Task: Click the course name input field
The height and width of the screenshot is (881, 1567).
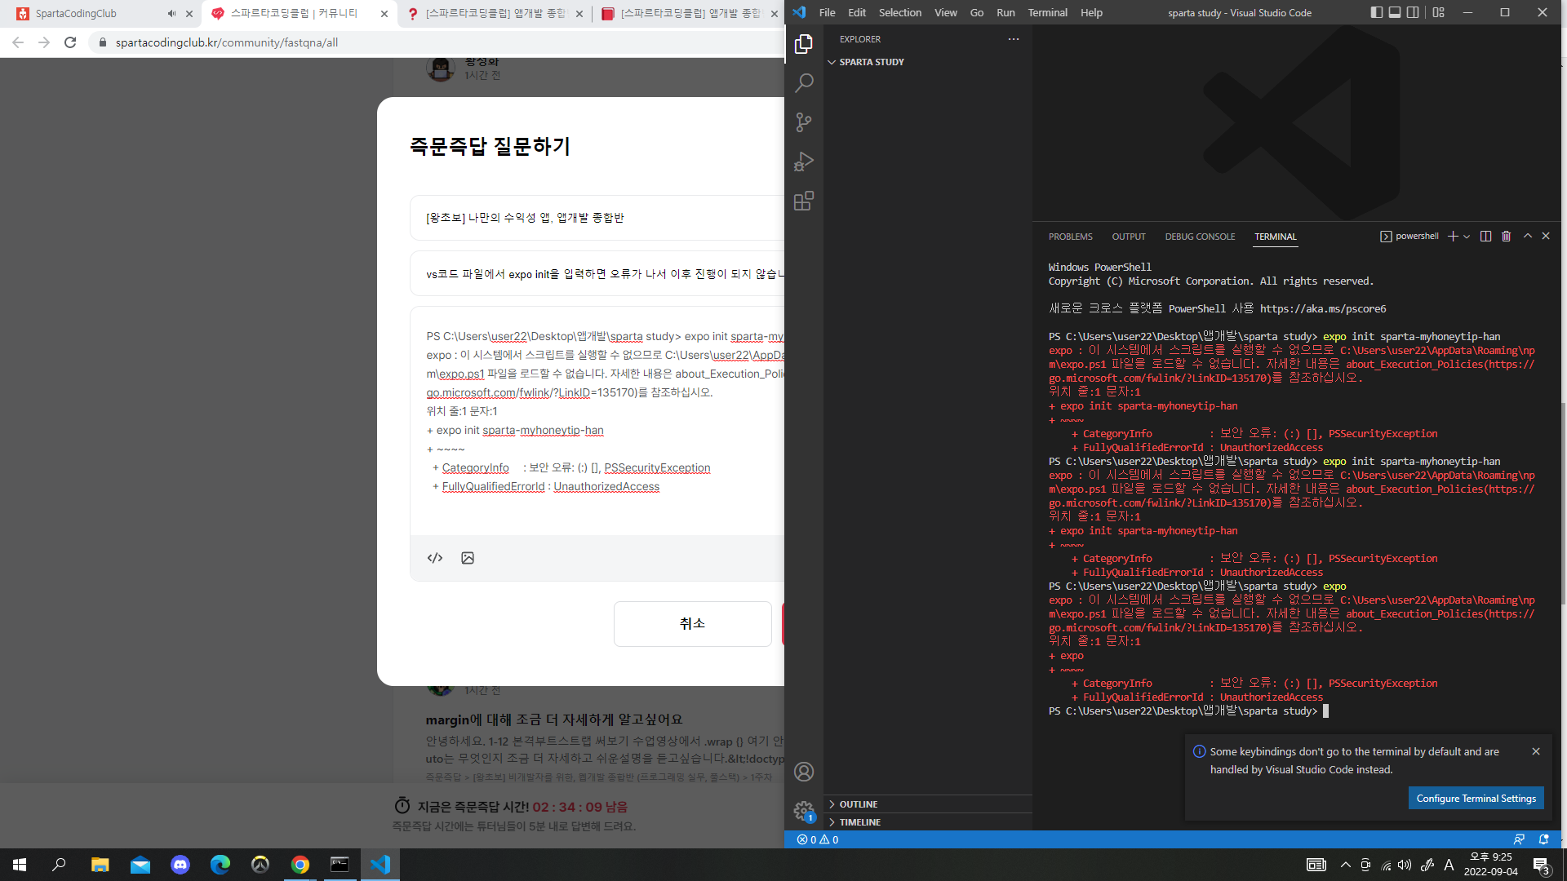Action: (597, 218)
